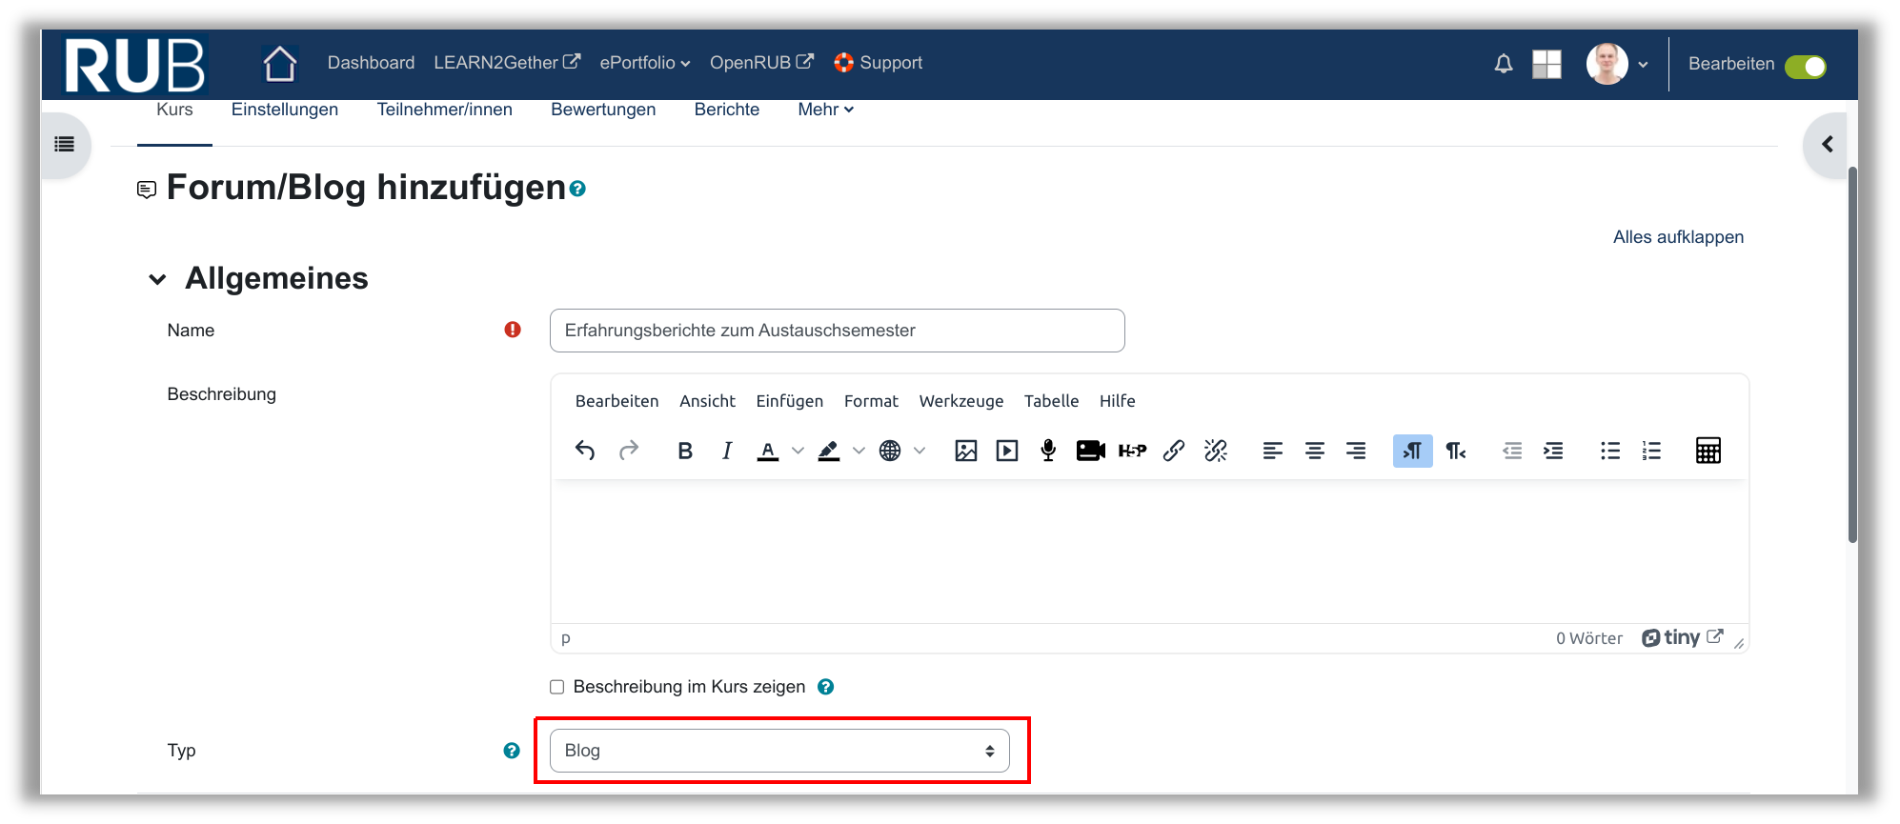Open the Einfügen menu in editor
Image resolution: width=1900 pixels, height=824 pixels.
[x=789, y=401]
